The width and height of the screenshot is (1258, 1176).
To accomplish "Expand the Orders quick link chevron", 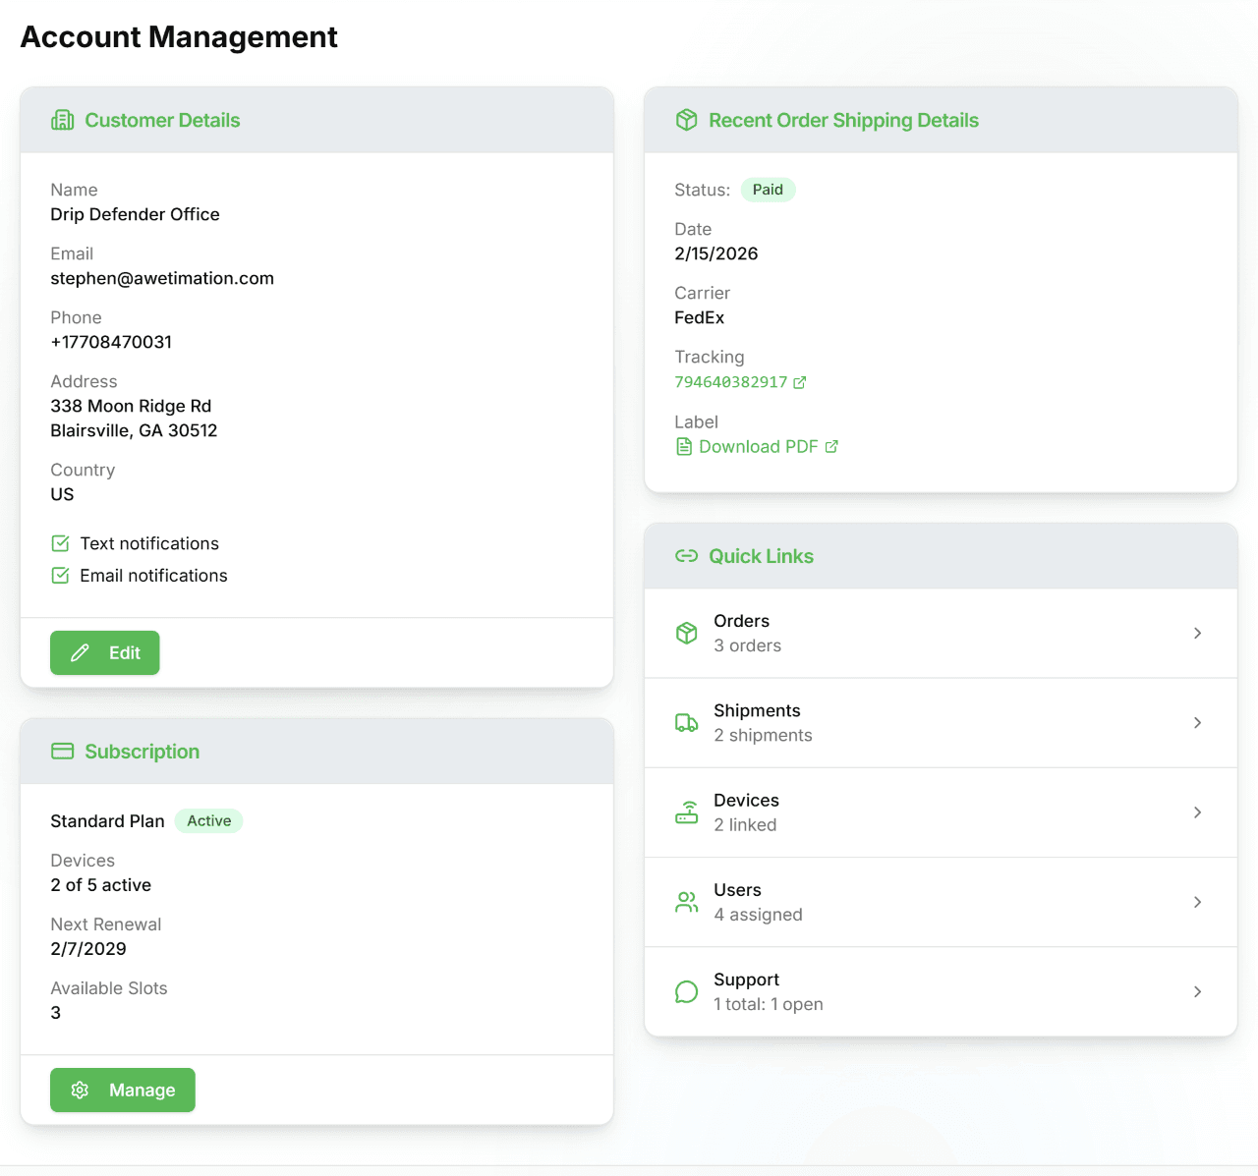I will click(x=1197, y=633).
